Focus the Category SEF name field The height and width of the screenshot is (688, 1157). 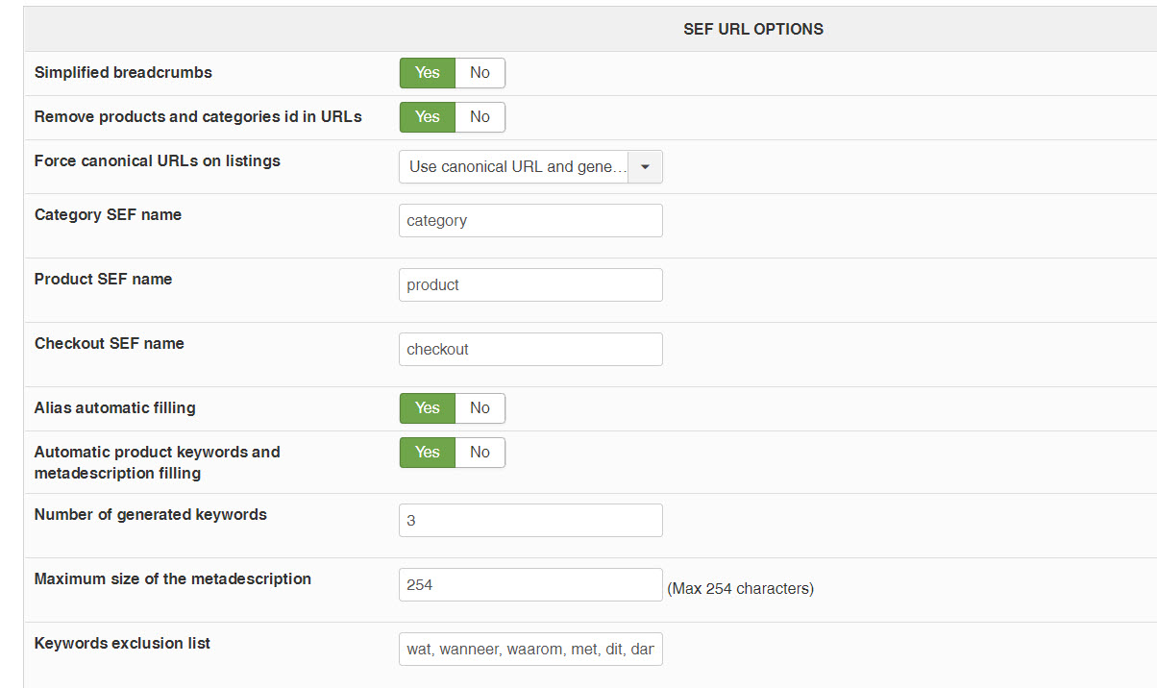[x=530, y=221]
